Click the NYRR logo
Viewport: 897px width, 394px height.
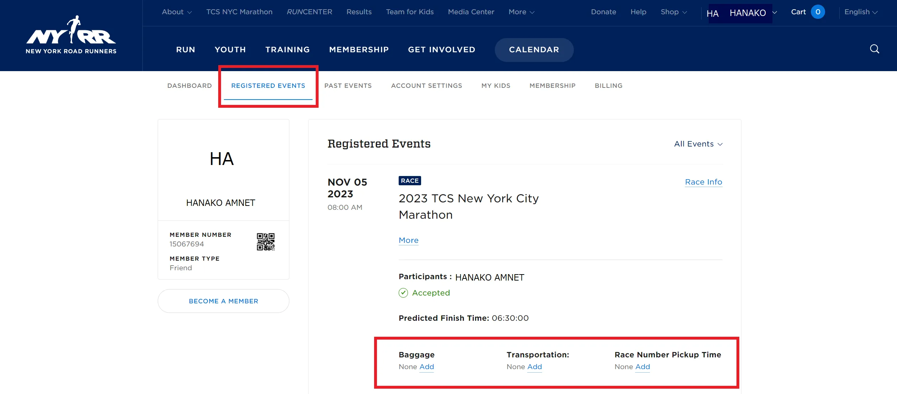click(71, 35)
